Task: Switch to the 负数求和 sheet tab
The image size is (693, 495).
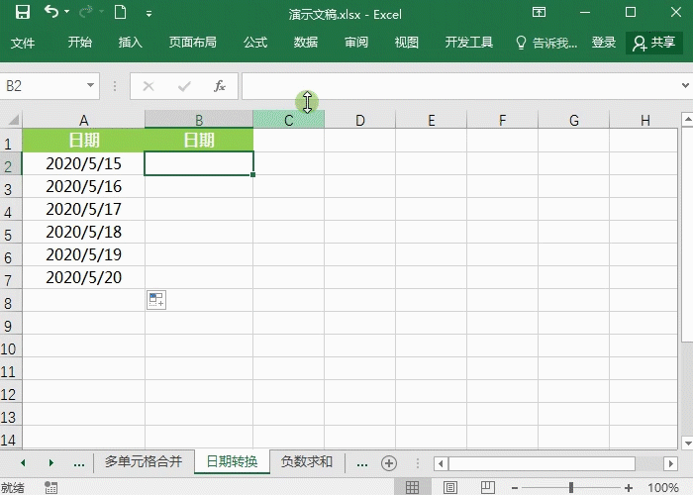Action: coord(306,462)
